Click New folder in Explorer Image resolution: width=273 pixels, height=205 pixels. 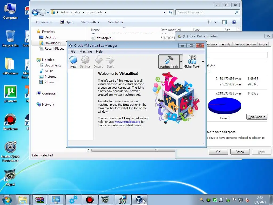pyautogui.click(x=115, y=22)
